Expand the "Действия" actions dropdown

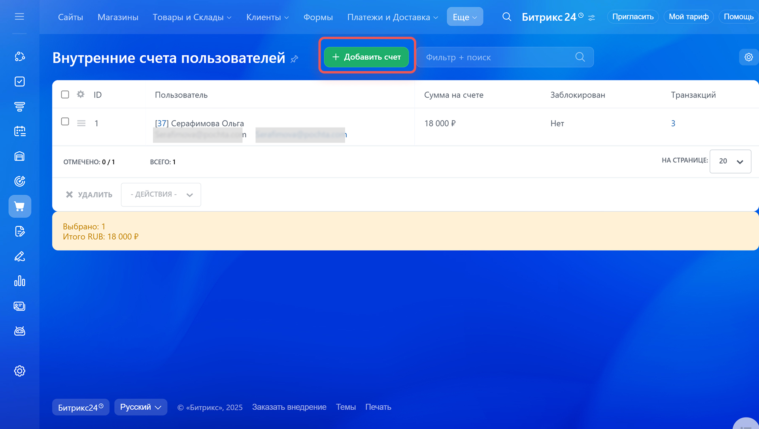click(x=161, y=194)
